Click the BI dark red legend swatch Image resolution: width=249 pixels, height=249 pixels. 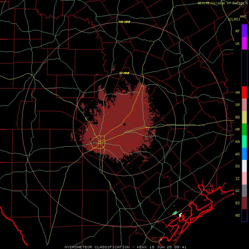click(x=244, y=203)
